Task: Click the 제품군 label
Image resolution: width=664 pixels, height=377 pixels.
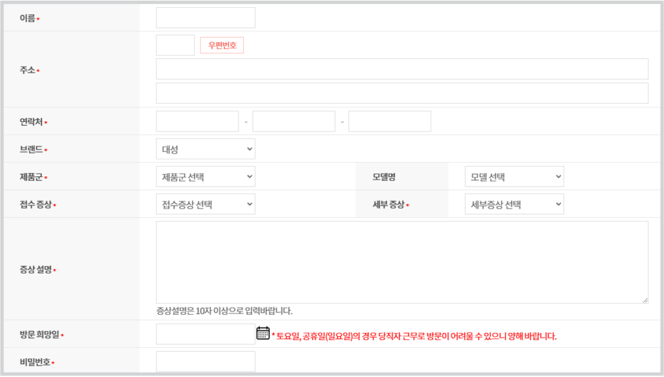Action: 31,177
